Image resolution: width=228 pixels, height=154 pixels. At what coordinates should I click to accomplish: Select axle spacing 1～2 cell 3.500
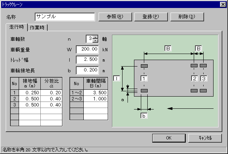pyautogui.click(x=96, y=92)
